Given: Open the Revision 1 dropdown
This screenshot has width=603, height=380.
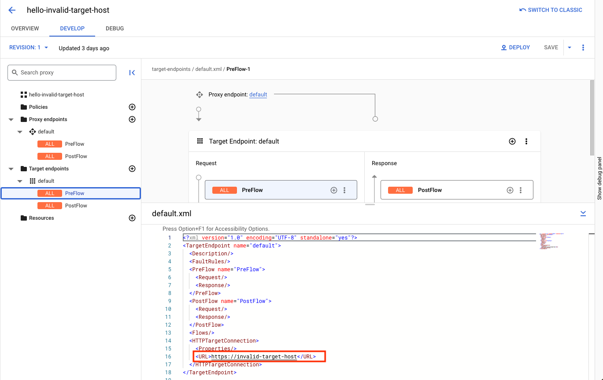Looking at the screenshot, I should pos(29,48).
